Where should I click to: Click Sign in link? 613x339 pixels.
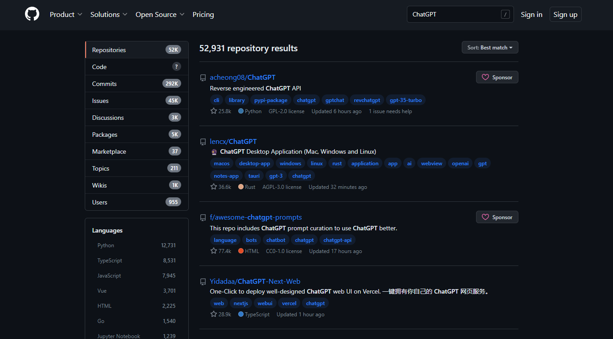point(531,14)
